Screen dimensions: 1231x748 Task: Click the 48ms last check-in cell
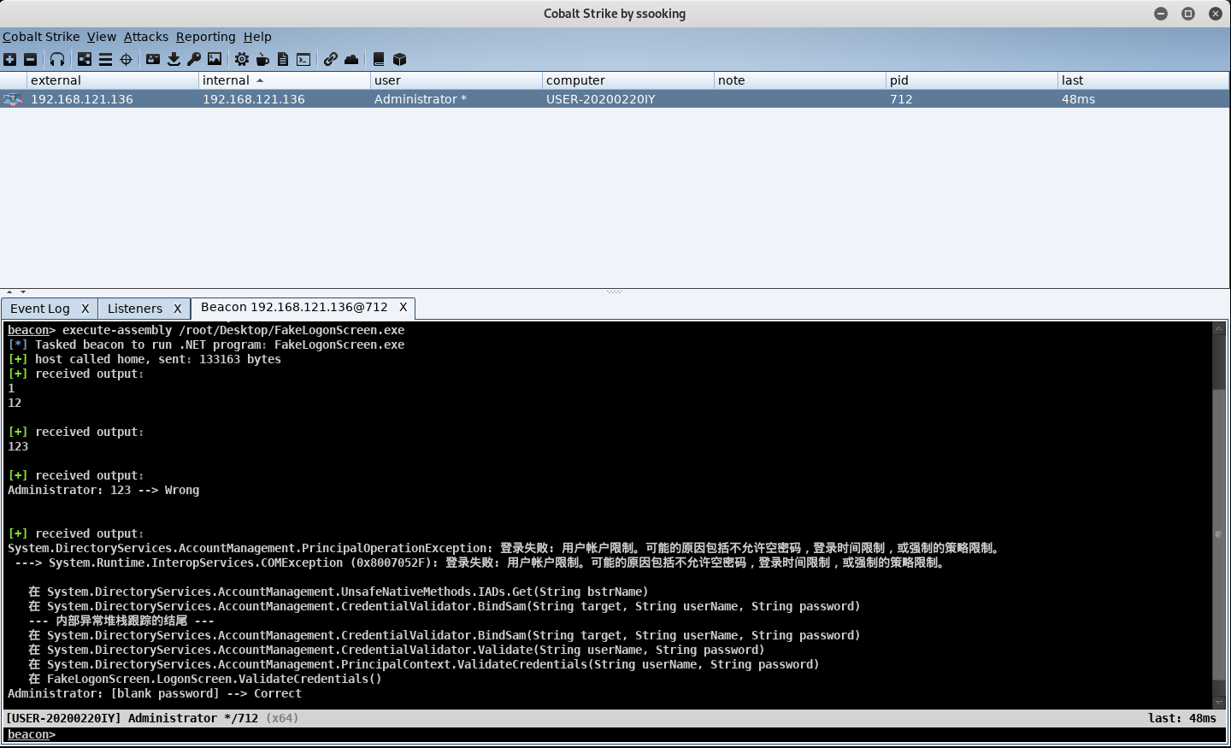(x=1143, y=99)
